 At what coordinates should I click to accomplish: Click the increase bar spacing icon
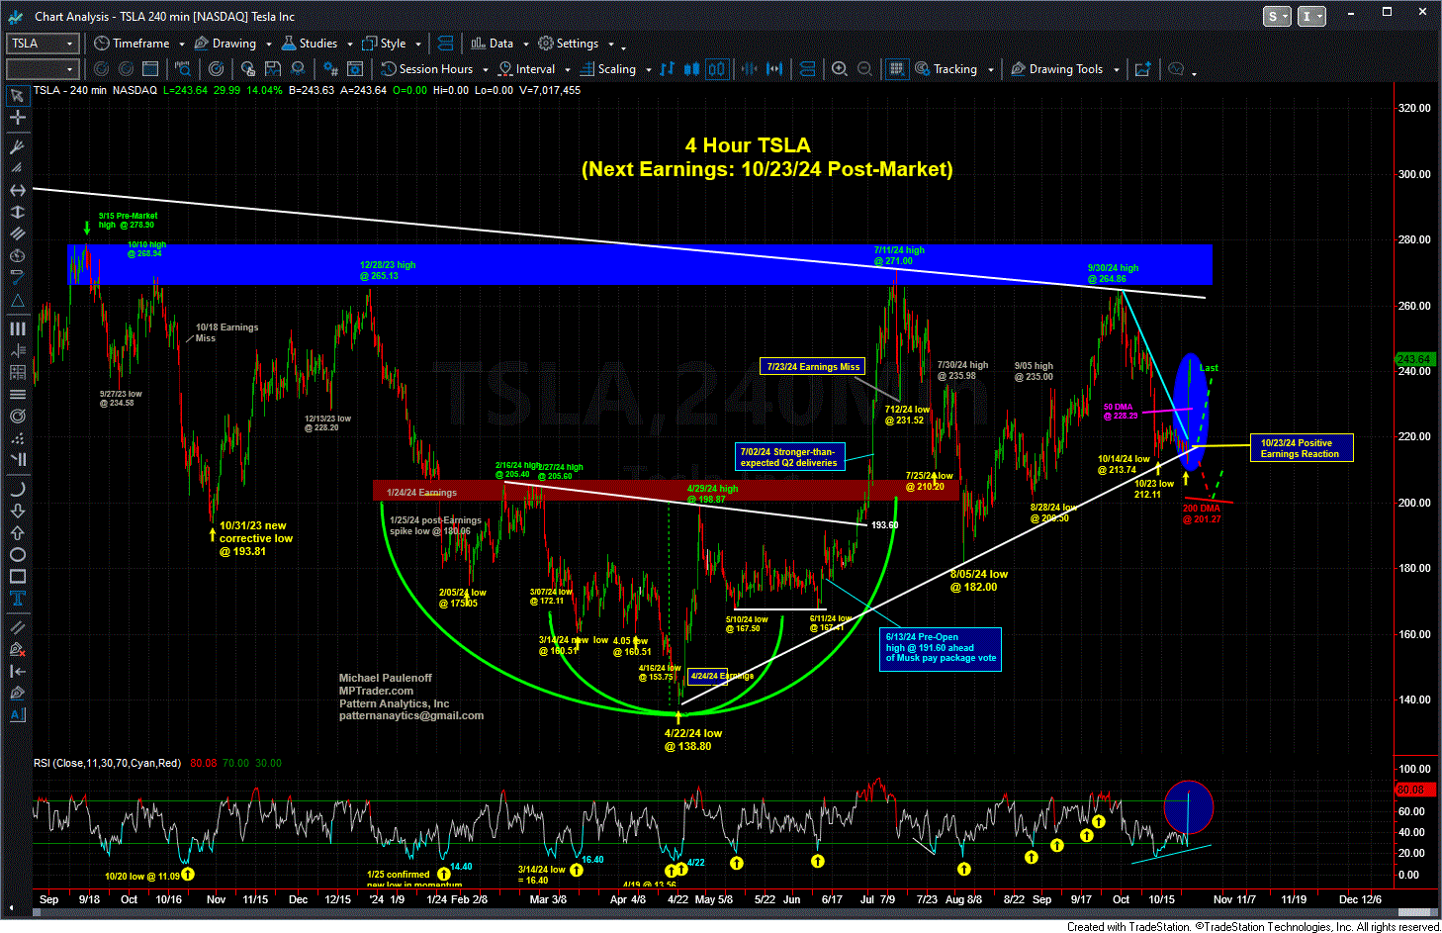774,69
